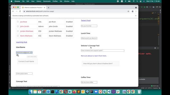170x95 pixels.
Task: Follow the 'Not sure about it, learn from here' link
Action: 94,56
